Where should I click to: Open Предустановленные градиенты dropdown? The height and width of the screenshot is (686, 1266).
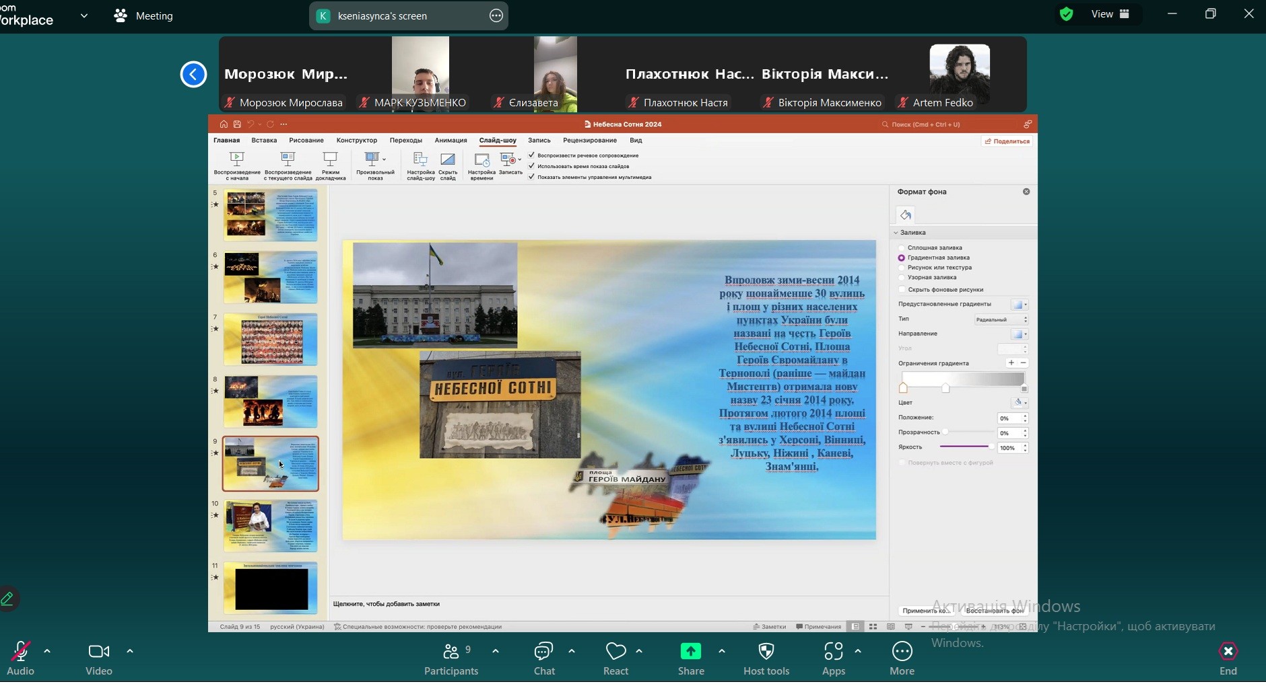click(x=1020, y=305)
